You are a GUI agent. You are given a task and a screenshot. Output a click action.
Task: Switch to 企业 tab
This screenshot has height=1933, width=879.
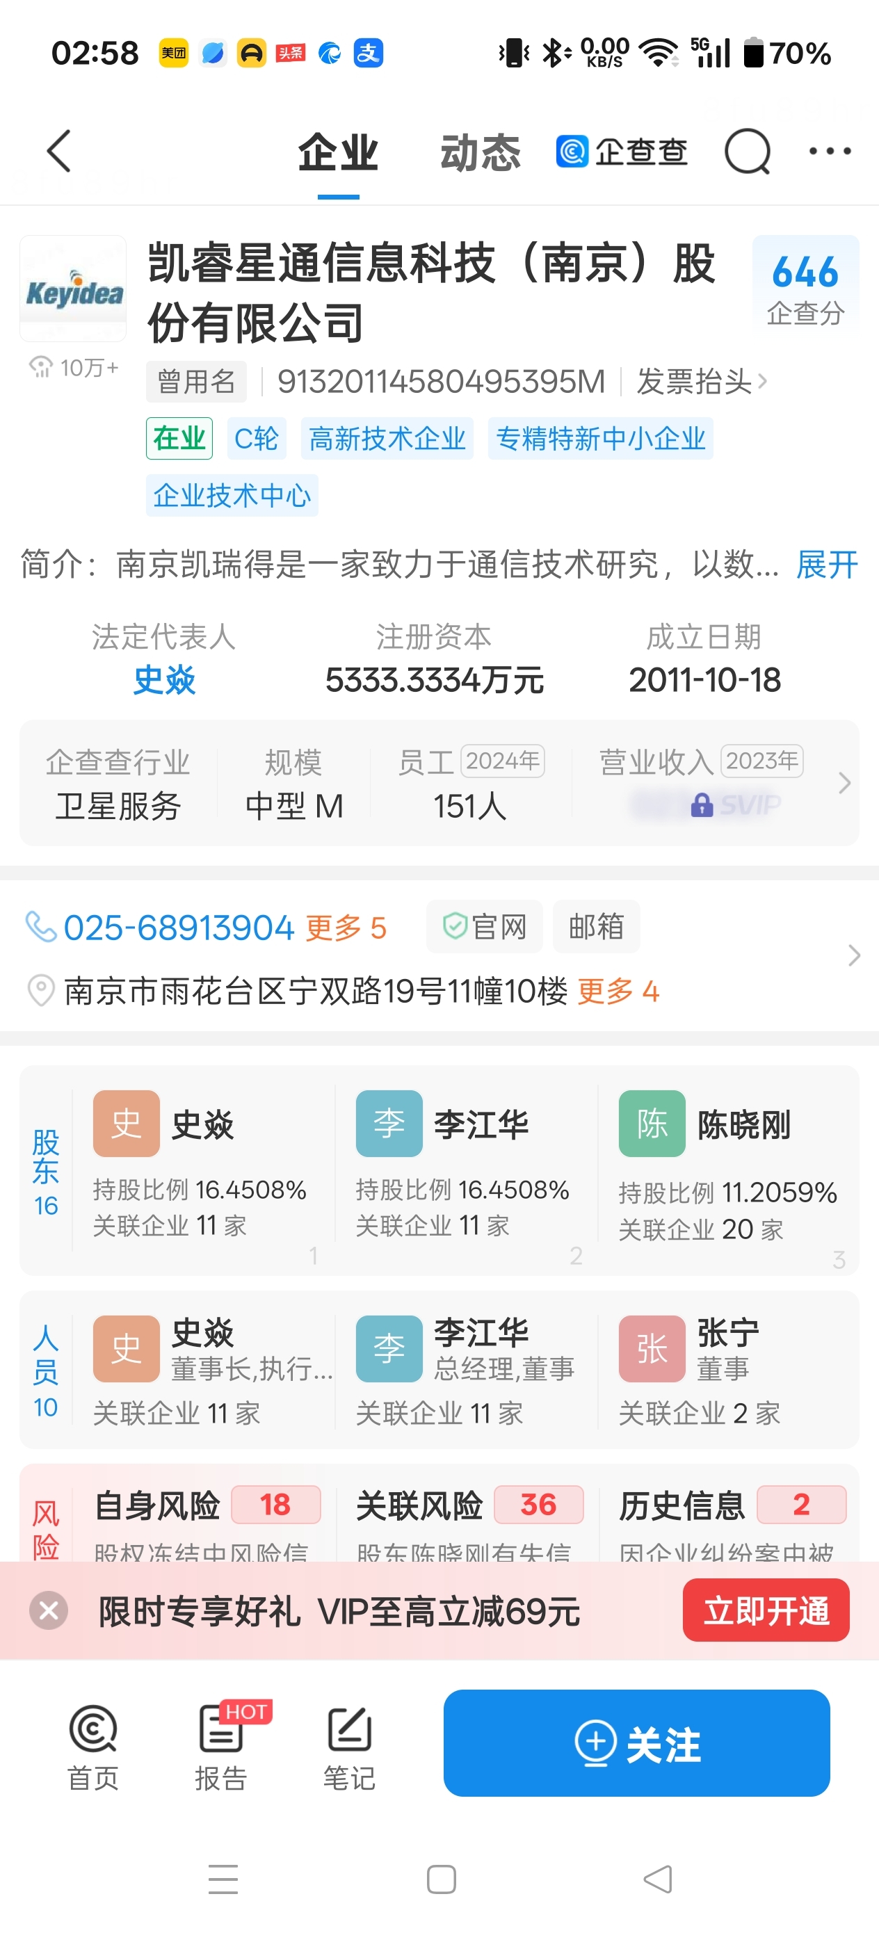point(338,152)
